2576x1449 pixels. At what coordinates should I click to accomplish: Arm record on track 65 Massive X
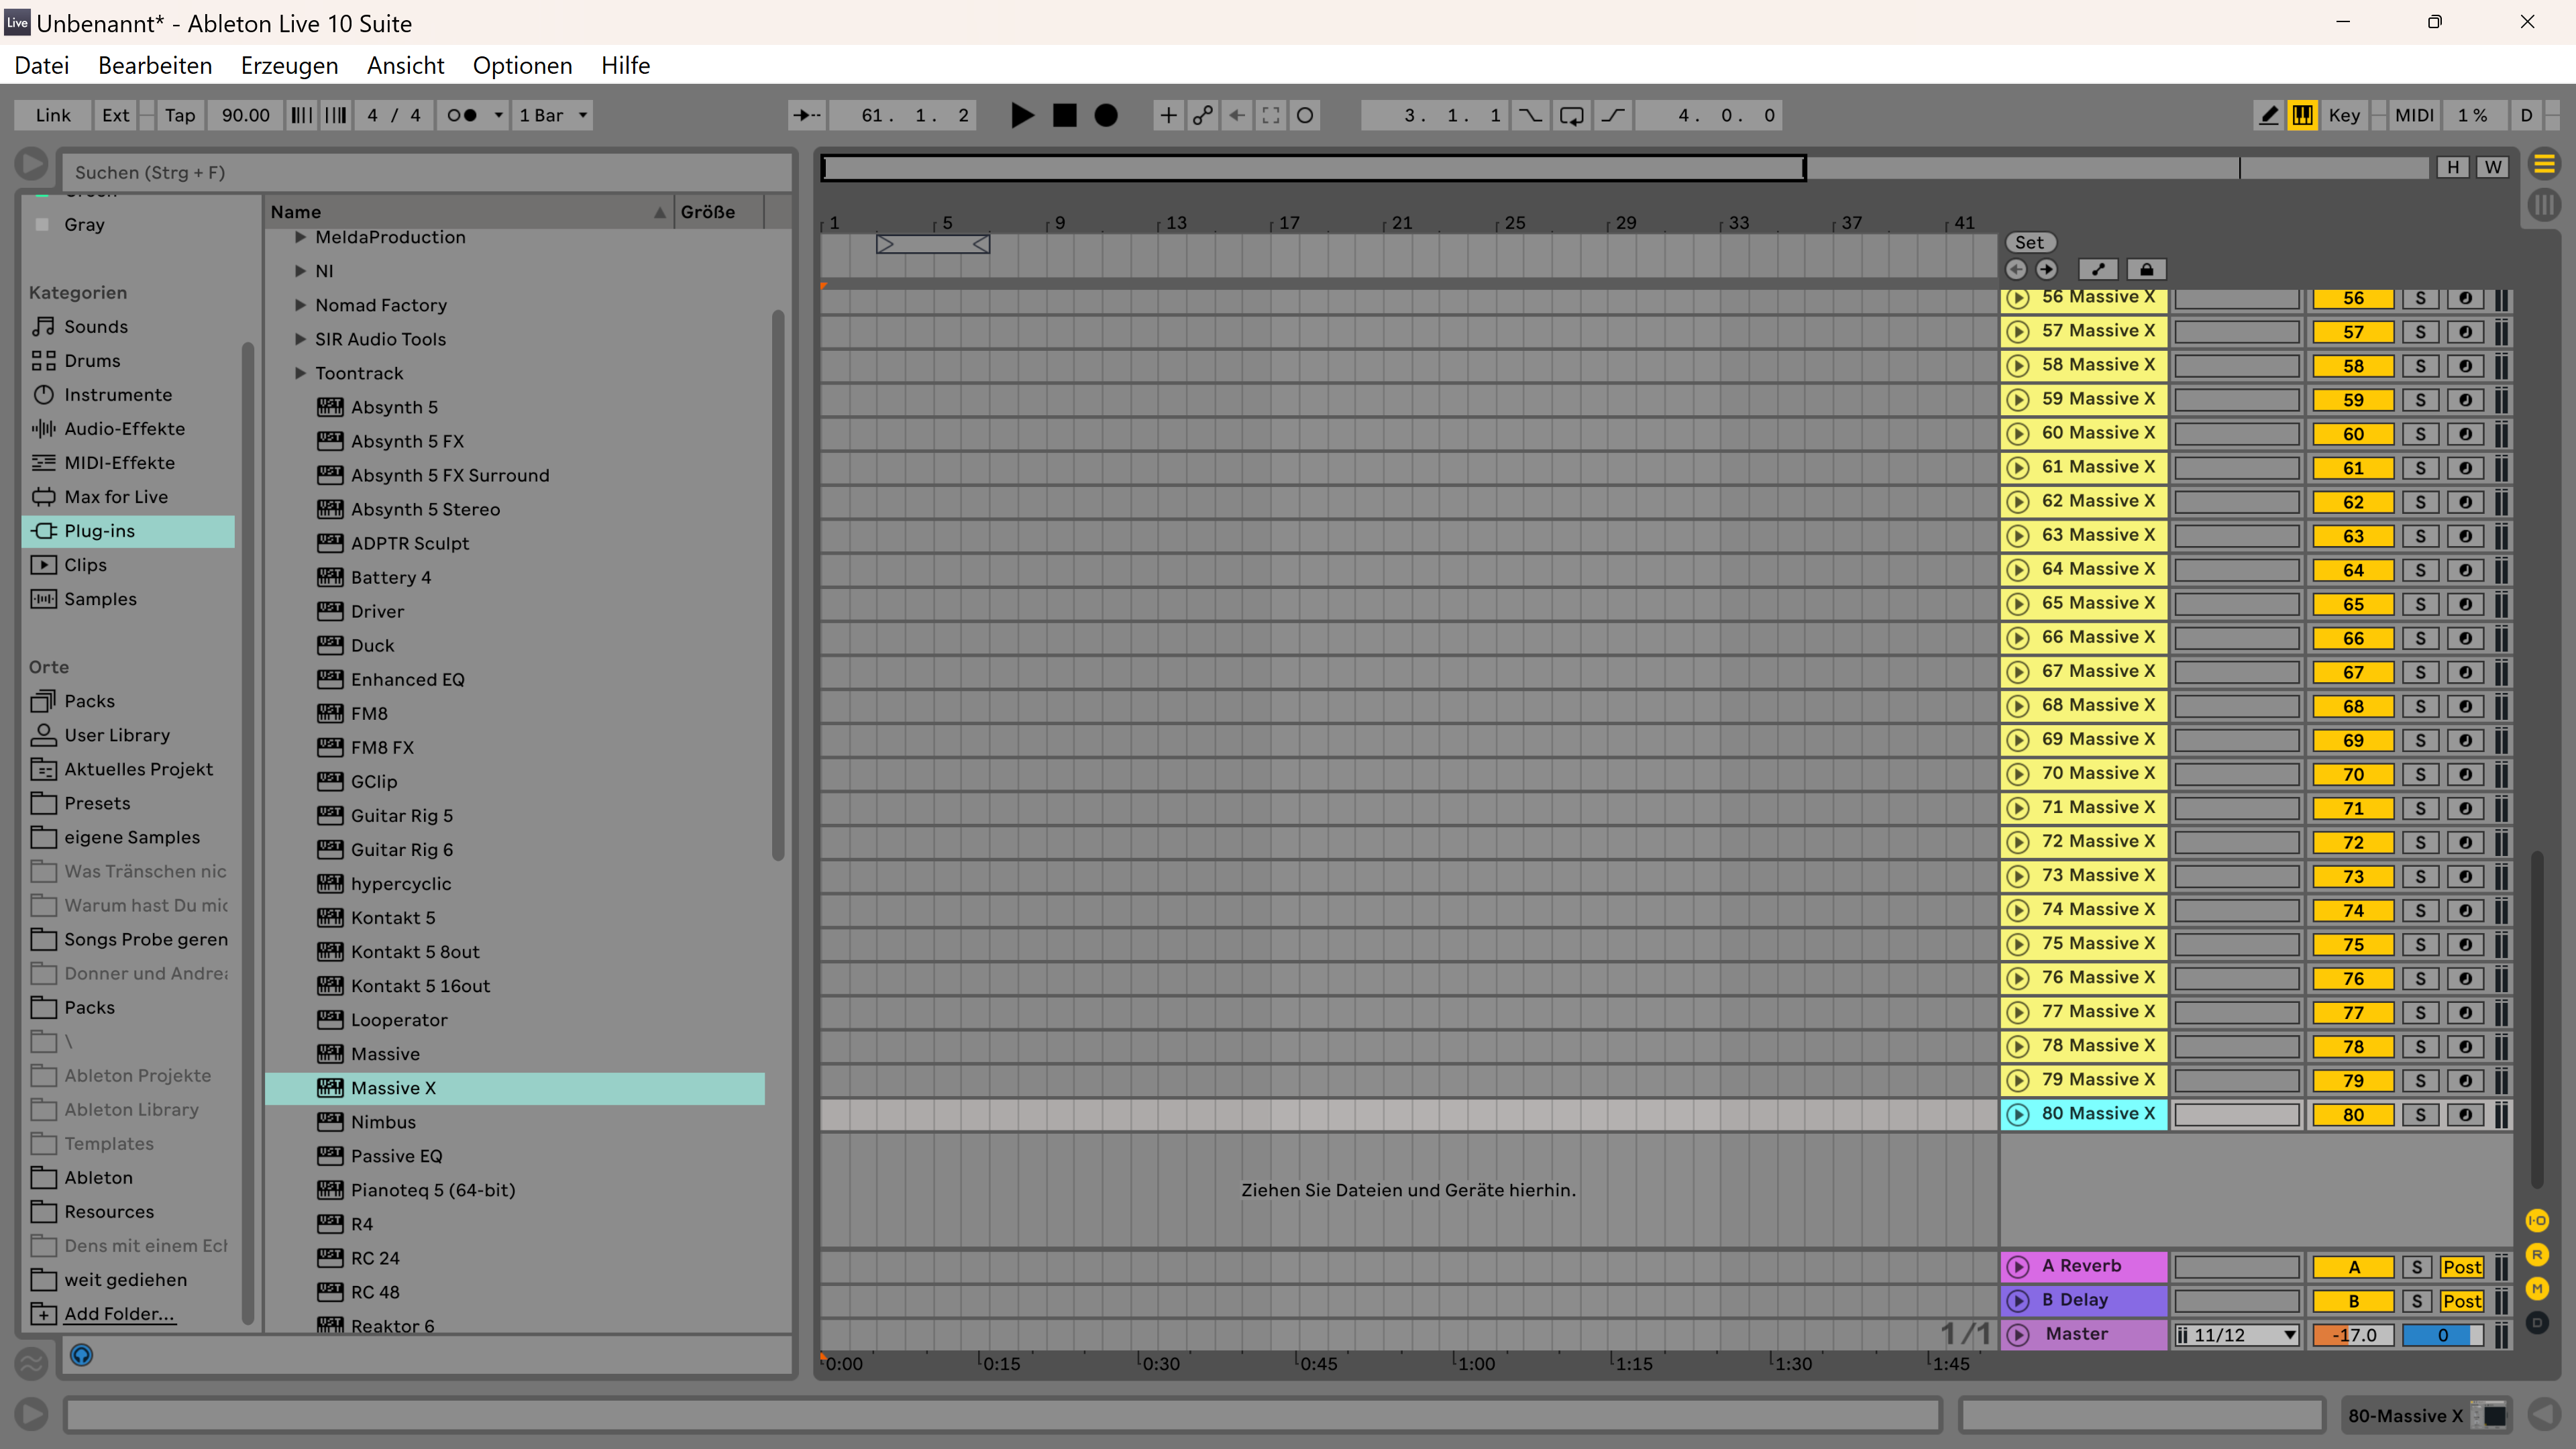[x=2465, y=604]
